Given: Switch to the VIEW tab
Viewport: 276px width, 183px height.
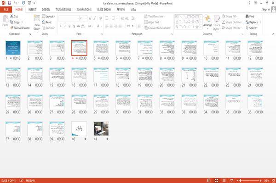Looking at the screenshot, I should pos(133,10).
